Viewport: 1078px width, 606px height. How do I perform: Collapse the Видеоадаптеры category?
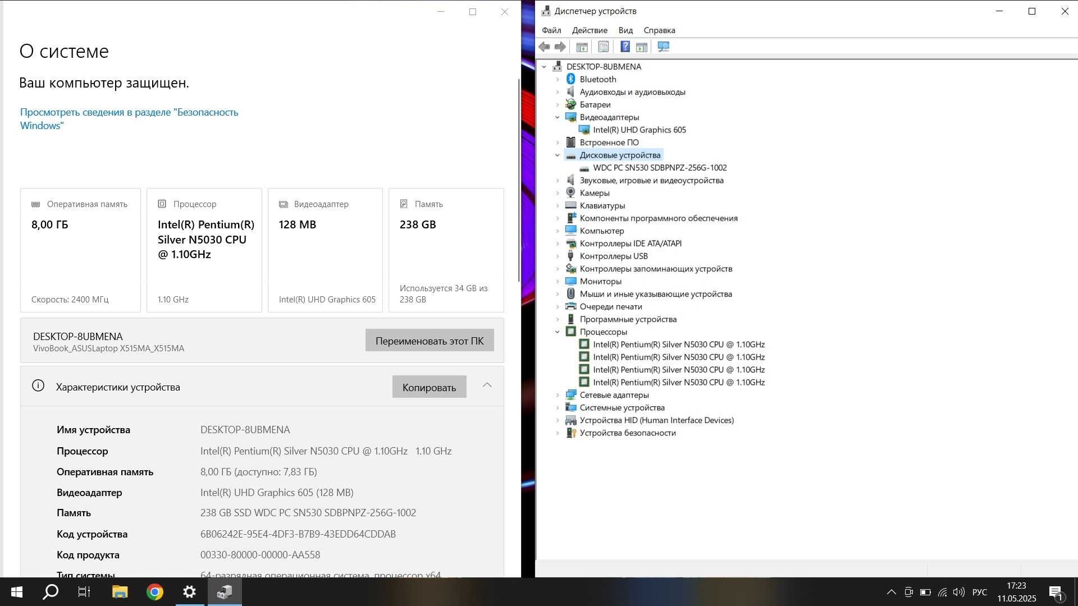[558, 117]
